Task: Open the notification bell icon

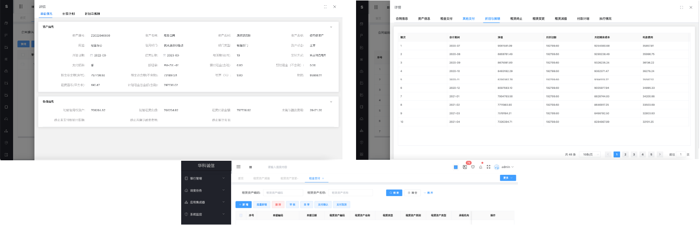Action: pyautogui.click(x=481, y=167)
